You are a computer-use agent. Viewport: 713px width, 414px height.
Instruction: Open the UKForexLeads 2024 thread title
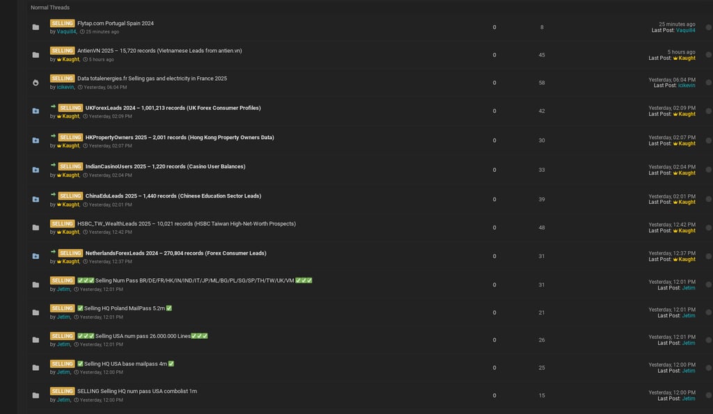173,108
